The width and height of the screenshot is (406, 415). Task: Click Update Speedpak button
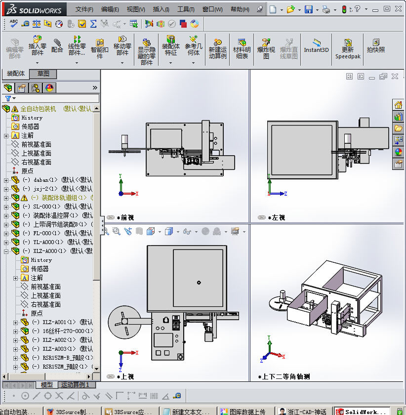coord(348,49)
